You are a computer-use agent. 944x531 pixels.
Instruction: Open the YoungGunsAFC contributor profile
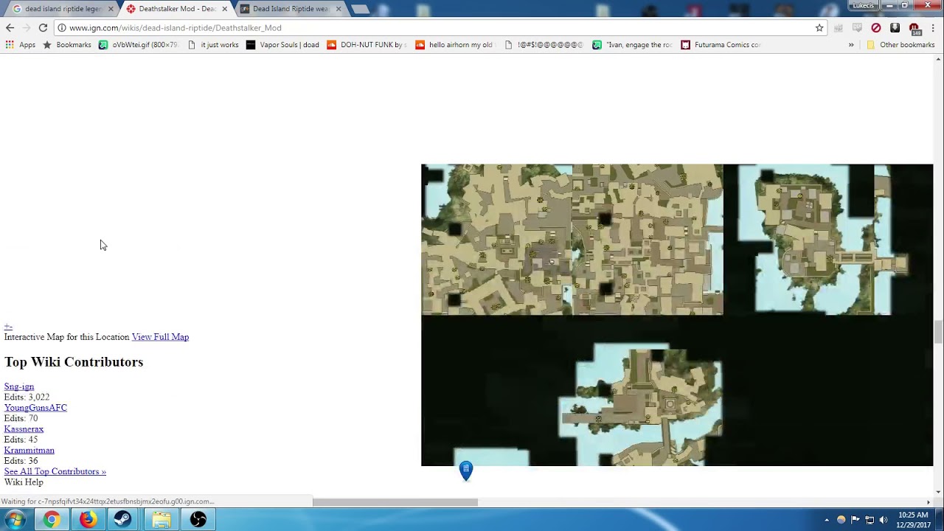click(35, 408)
